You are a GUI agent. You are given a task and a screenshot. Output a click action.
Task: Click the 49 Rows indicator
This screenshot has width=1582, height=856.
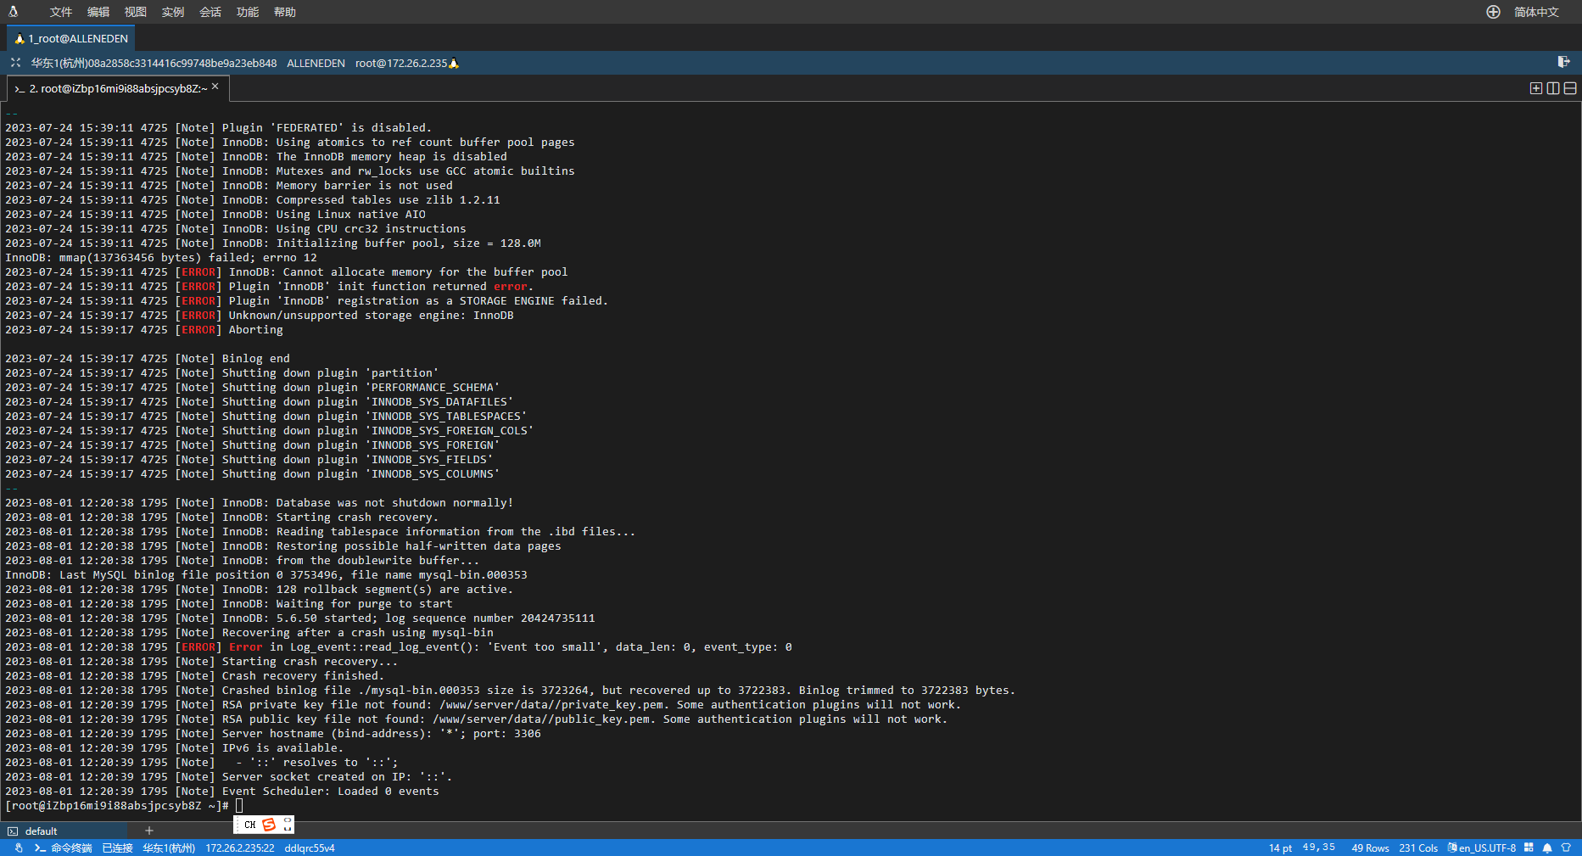coord(1370,848)
